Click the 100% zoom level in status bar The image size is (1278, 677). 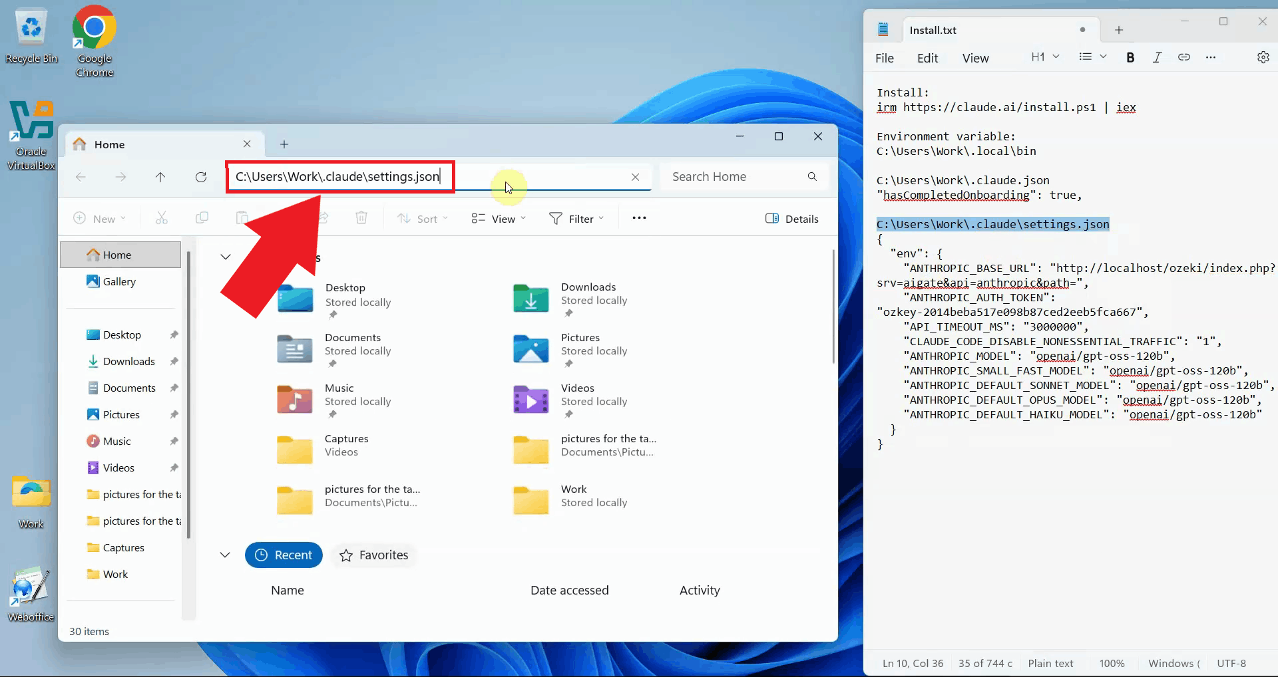click(x=1112, y=663)
